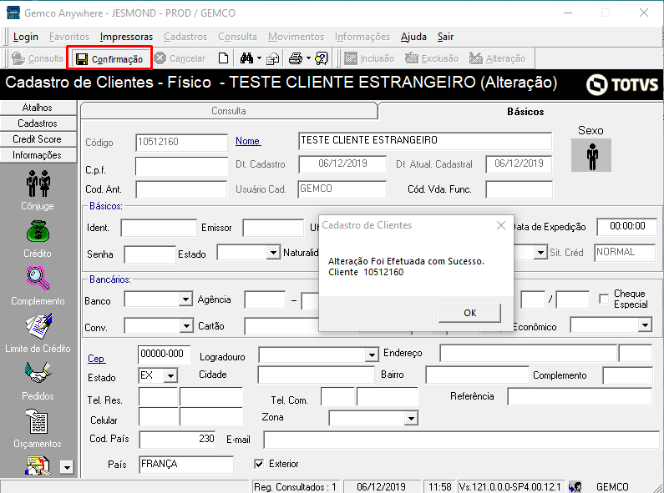The image size is (664, 493).
Task: Open the Crédito money bag icon
Action: 38,232
